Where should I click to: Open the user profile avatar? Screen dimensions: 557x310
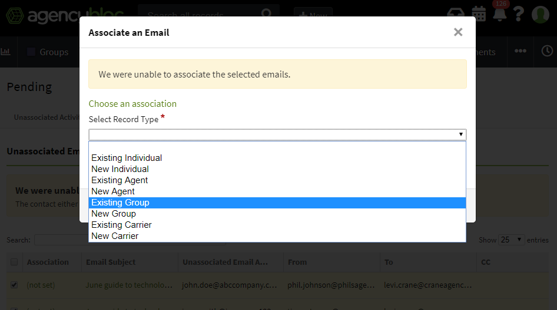tap(541, 14)
